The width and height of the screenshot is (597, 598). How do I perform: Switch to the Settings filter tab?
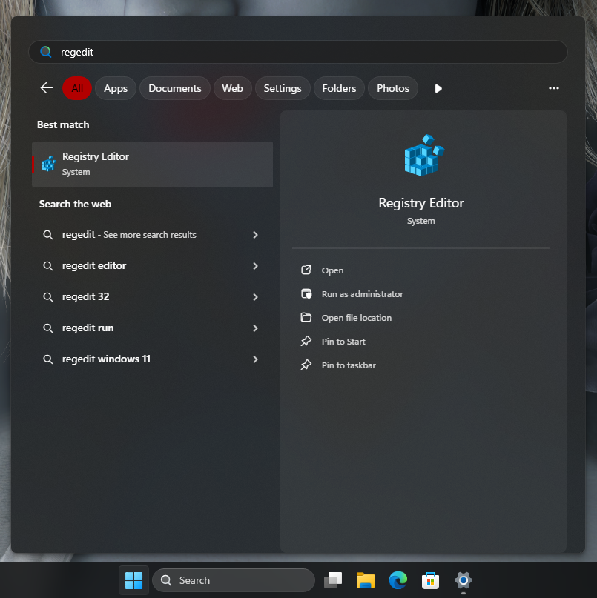pyautogui.click(x=283, y=88)
